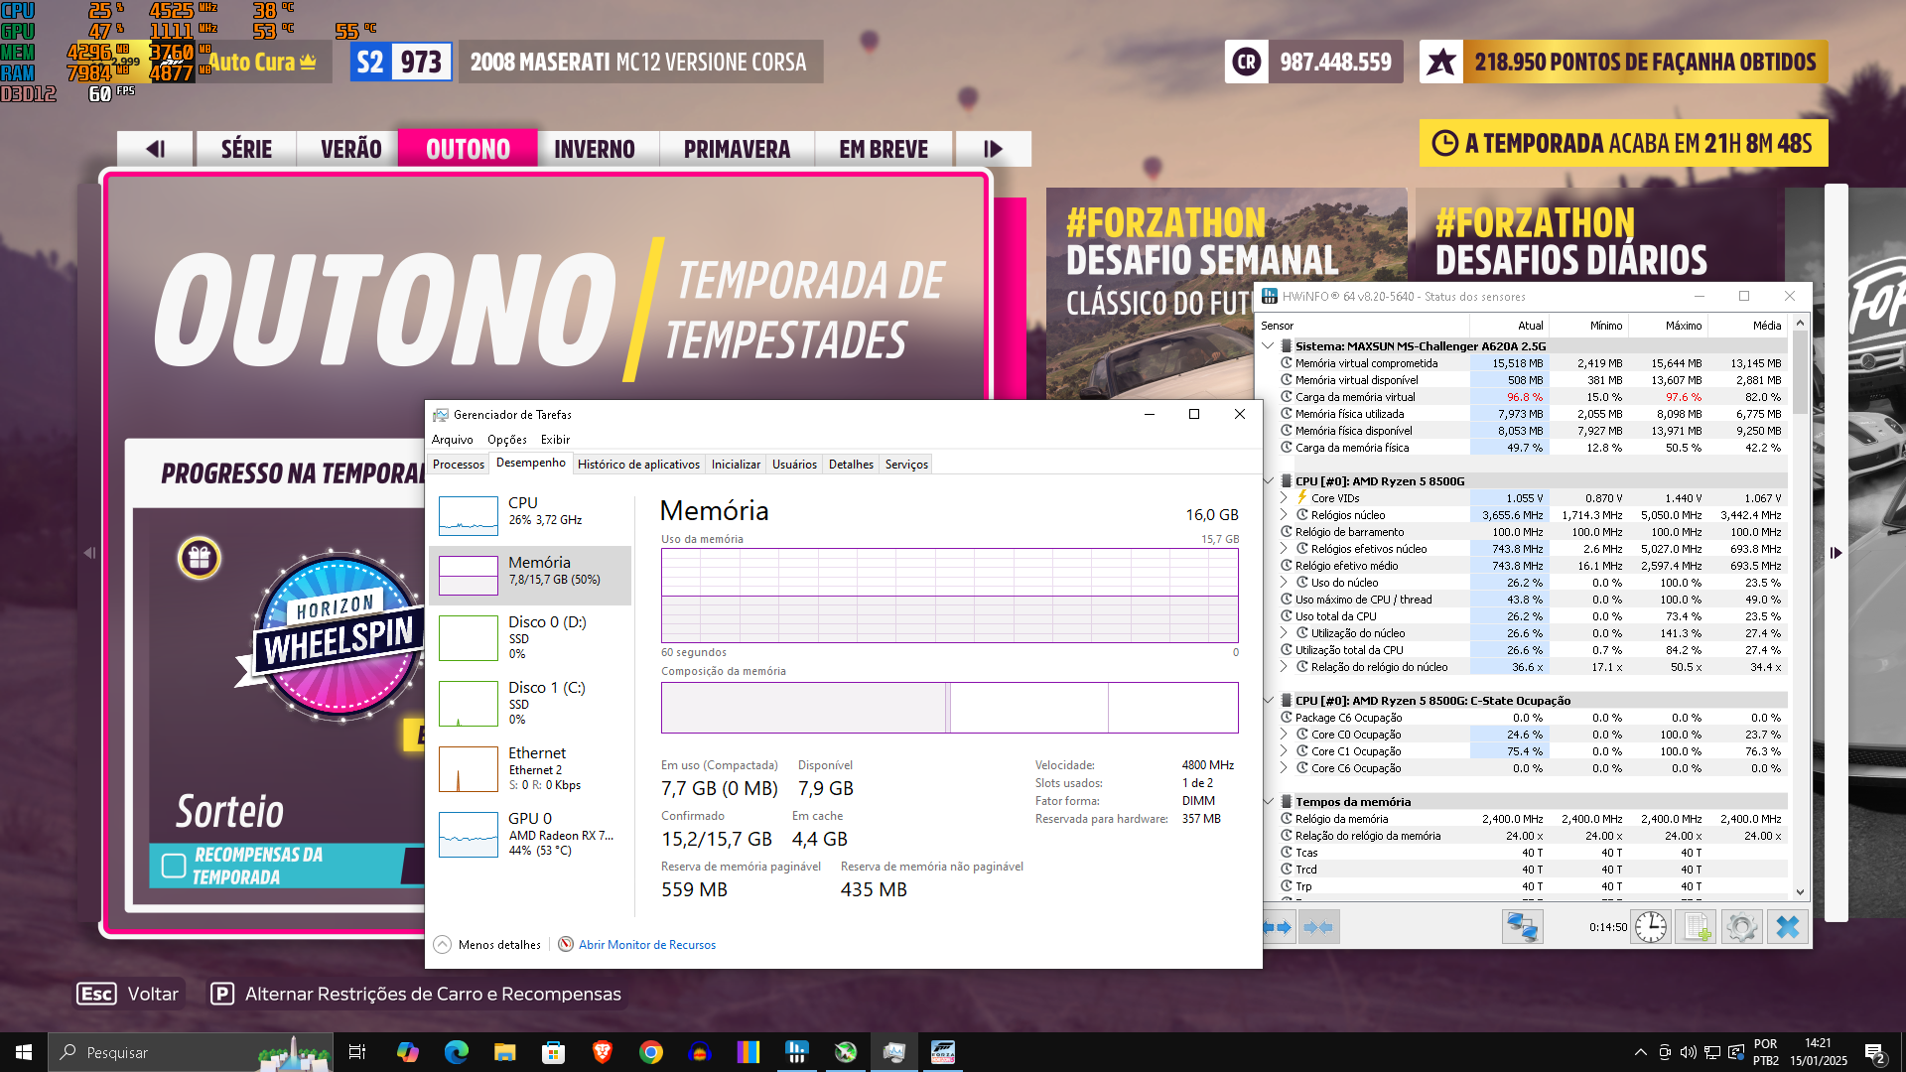This screenshot has height=1072, width=1906.
Task: Click HWiNFO blue X close sensors button
Action: [1787, 927]
